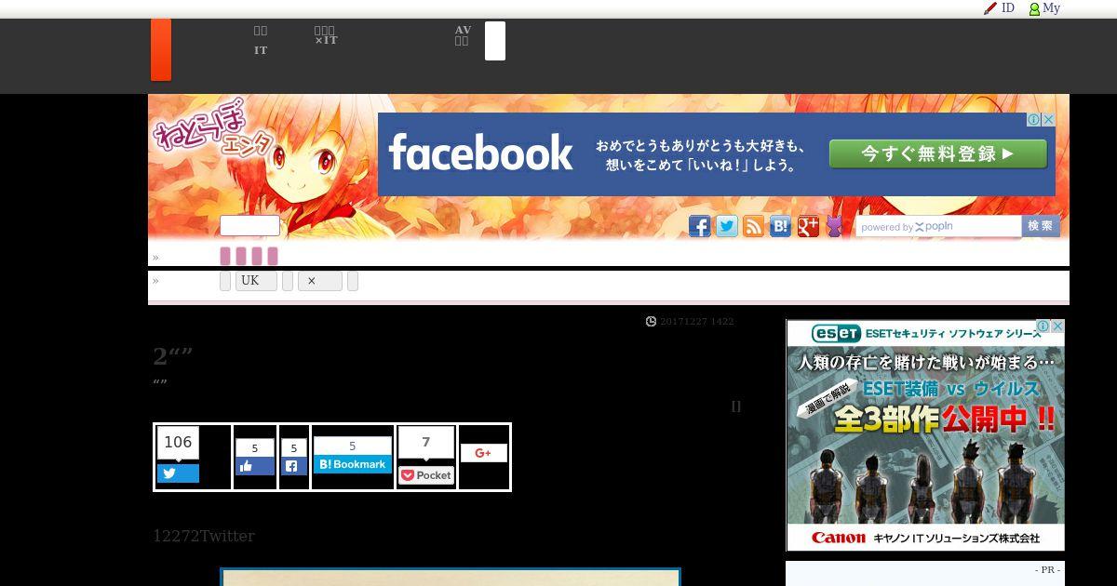
Task: Click the article image below the text
Action: pos(451,578)
